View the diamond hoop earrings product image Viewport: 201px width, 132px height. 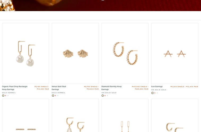(x=125, y=53)
